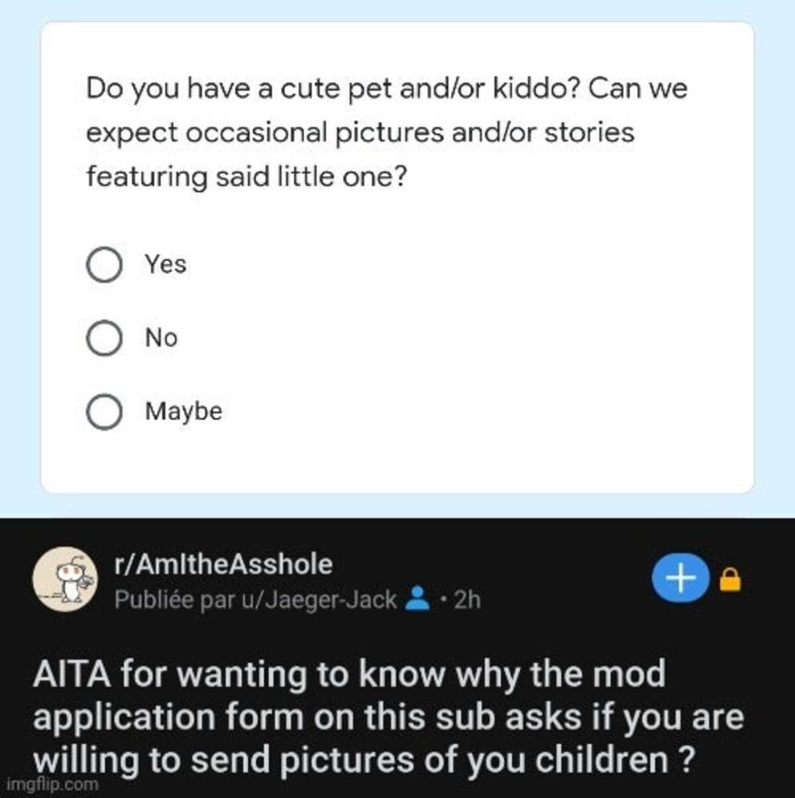Open the r/AmItheAsshole subreddit avatar
795x798 pixels.
coord(65,579)
